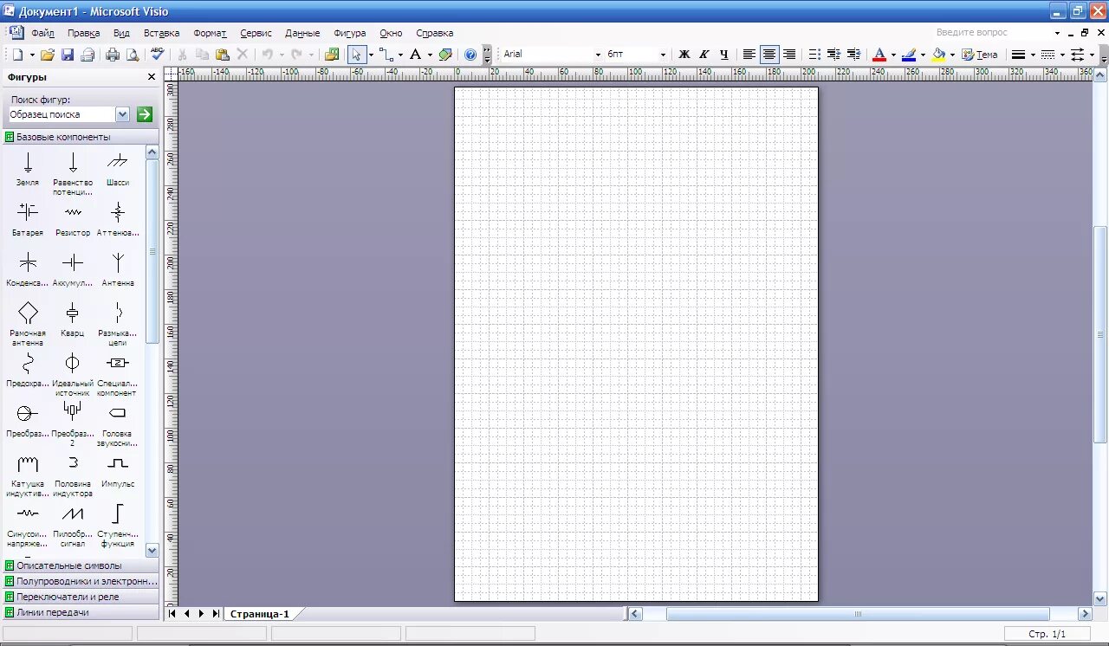Image resolution: width=1109 pixels, height=646 pixels.
Task: Align text left
Action: coord(749,55)
